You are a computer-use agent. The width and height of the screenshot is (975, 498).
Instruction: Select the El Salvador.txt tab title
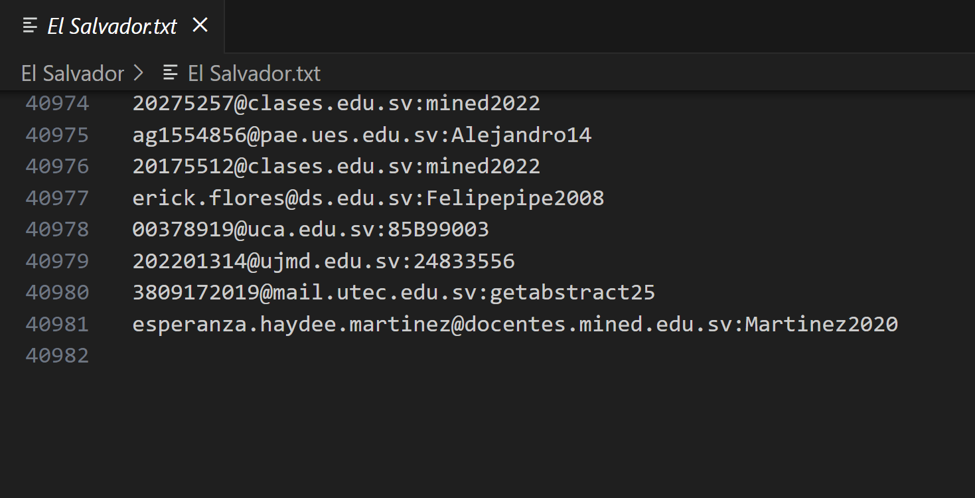pos(112,27)
